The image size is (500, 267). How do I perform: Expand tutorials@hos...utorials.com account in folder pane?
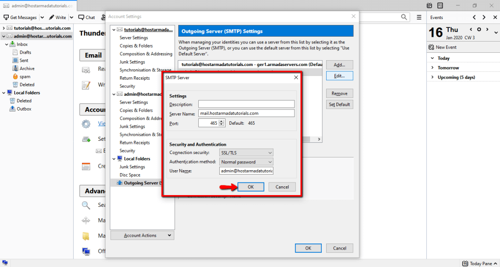click(x=3, y=28)
